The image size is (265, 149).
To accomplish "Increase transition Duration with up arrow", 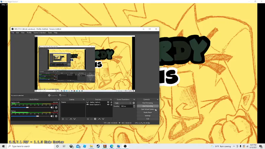I will pos(134,106).
